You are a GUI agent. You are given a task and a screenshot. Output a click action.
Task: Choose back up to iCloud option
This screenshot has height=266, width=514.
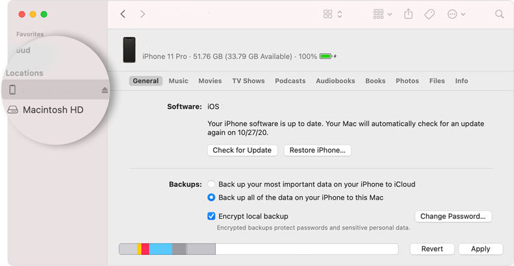click(x=212, y=184)
